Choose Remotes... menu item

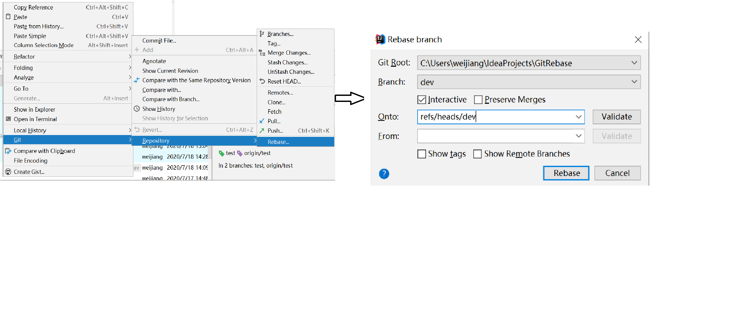[x=296, y=92]
